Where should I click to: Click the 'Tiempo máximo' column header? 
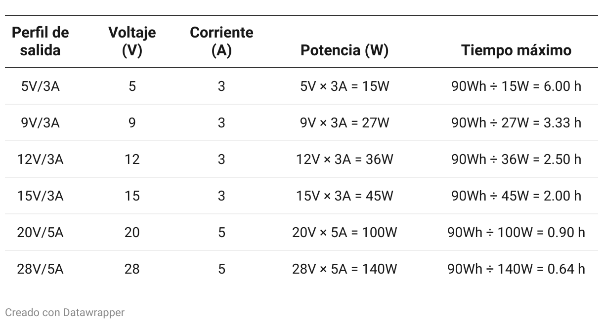[517, 50]
